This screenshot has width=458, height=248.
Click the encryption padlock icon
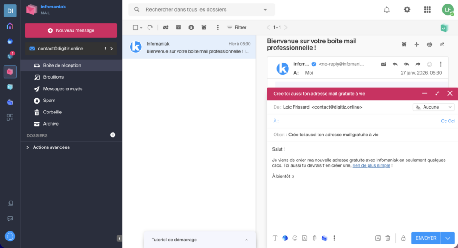403,238
